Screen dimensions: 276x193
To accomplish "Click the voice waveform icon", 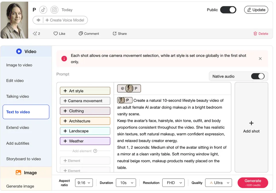I will pyautogui.click(x=38, y=20).
